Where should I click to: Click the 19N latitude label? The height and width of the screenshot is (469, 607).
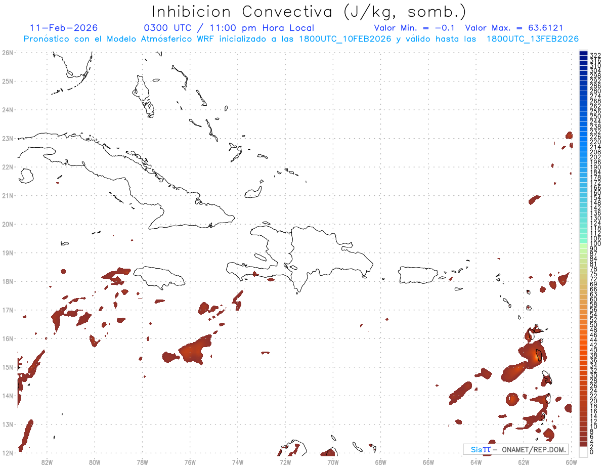click(7, 252)
